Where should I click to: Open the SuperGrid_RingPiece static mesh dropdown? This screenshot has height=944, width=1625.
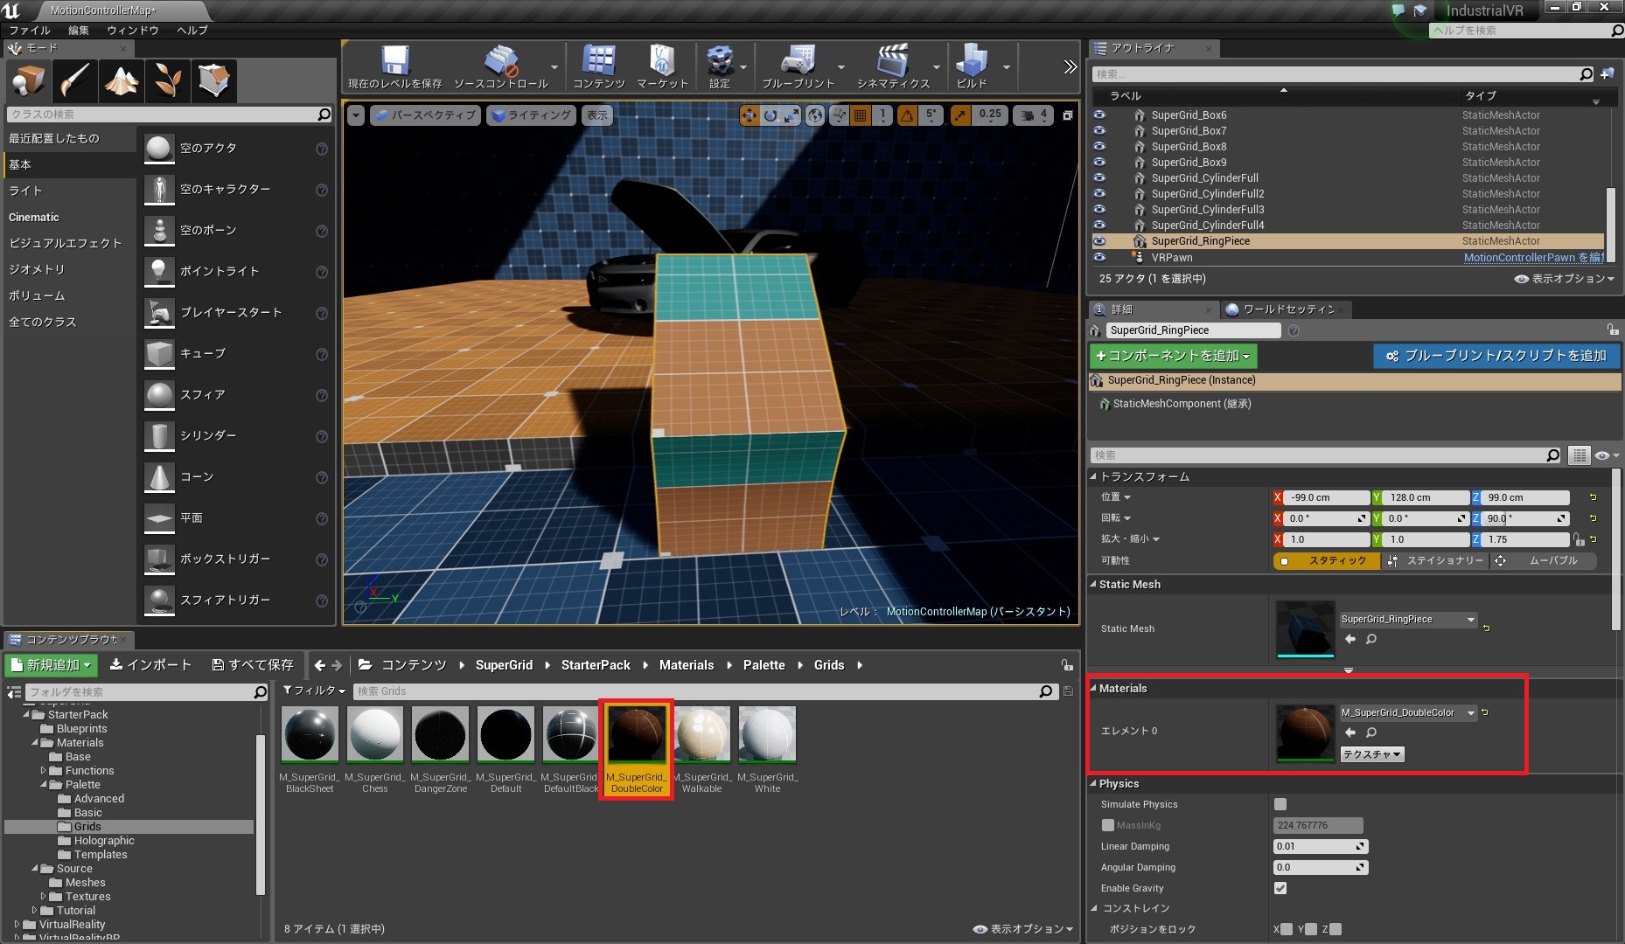pyautogui.click(x=1408, y=619)
